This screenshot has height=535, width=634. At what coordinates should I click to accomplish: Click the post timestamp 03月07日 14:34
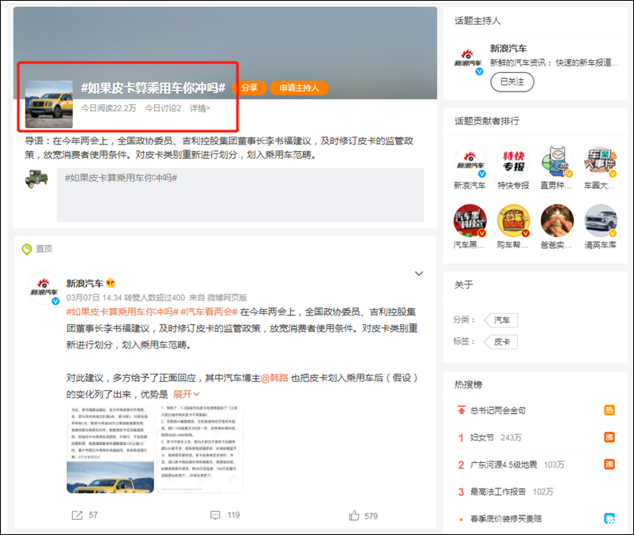[94, 298]
